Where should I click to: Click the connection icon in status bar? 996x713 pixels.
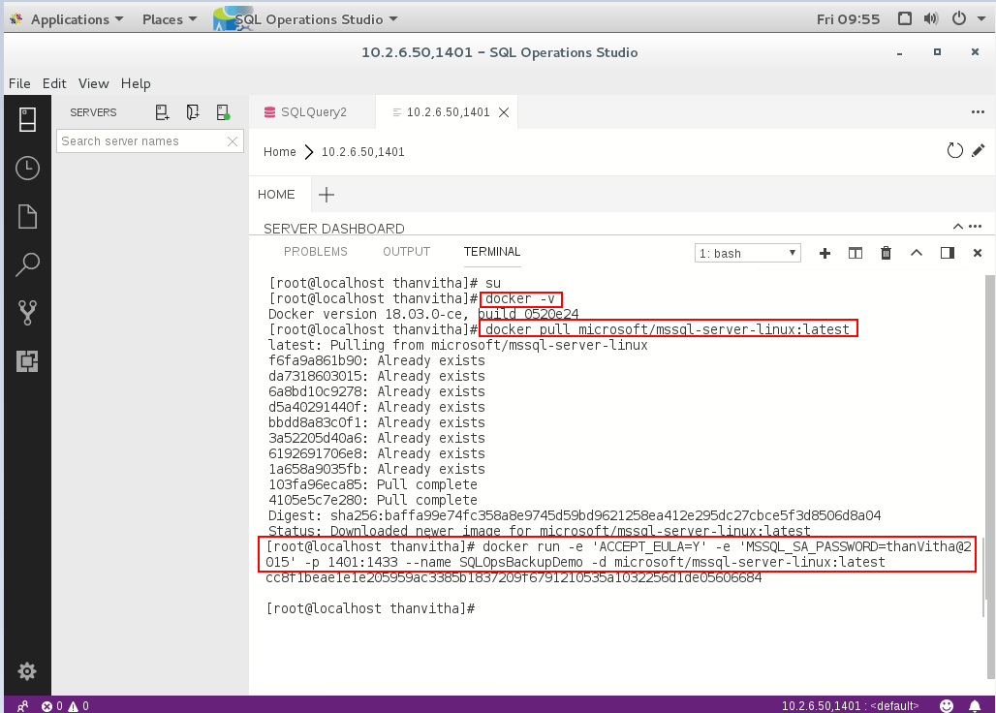[x=22, y=705]
